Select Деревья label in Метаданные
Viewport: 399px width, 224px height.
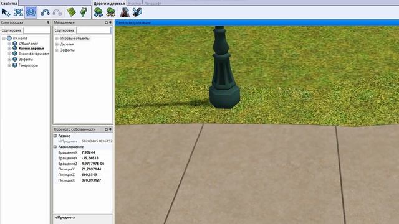(67, 44)
